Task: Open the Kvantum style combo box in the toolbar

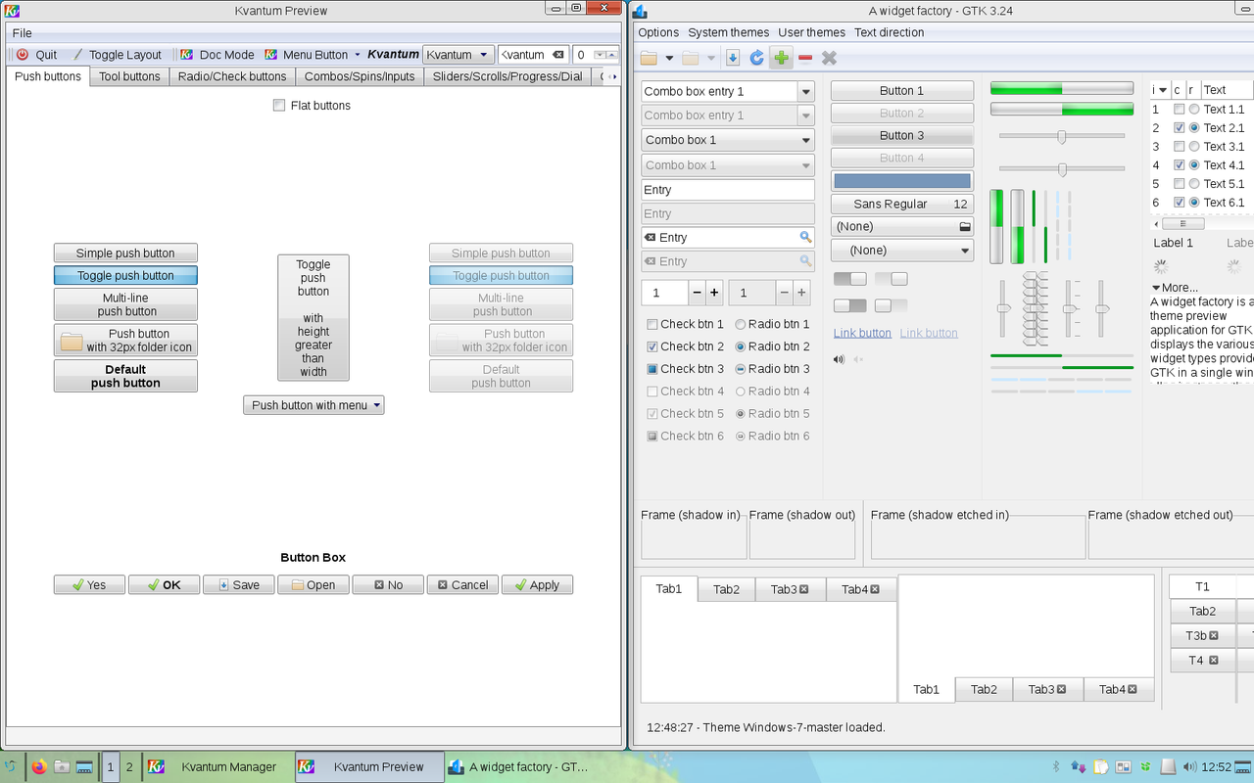Action: (x=458, y=55)
